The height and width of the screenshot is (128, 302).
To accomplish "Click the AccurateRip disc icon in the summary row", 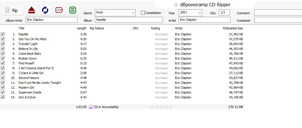I will tap(91, 107).
